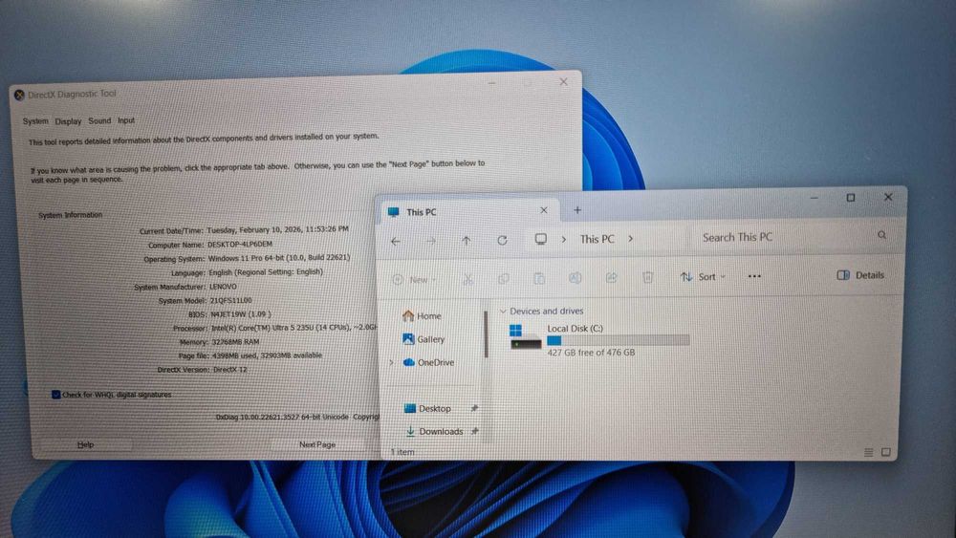Open the Display tab in DirectX tool
This screenshot has height=538, width=956.
pyautogui.click(x=68, y=121)
